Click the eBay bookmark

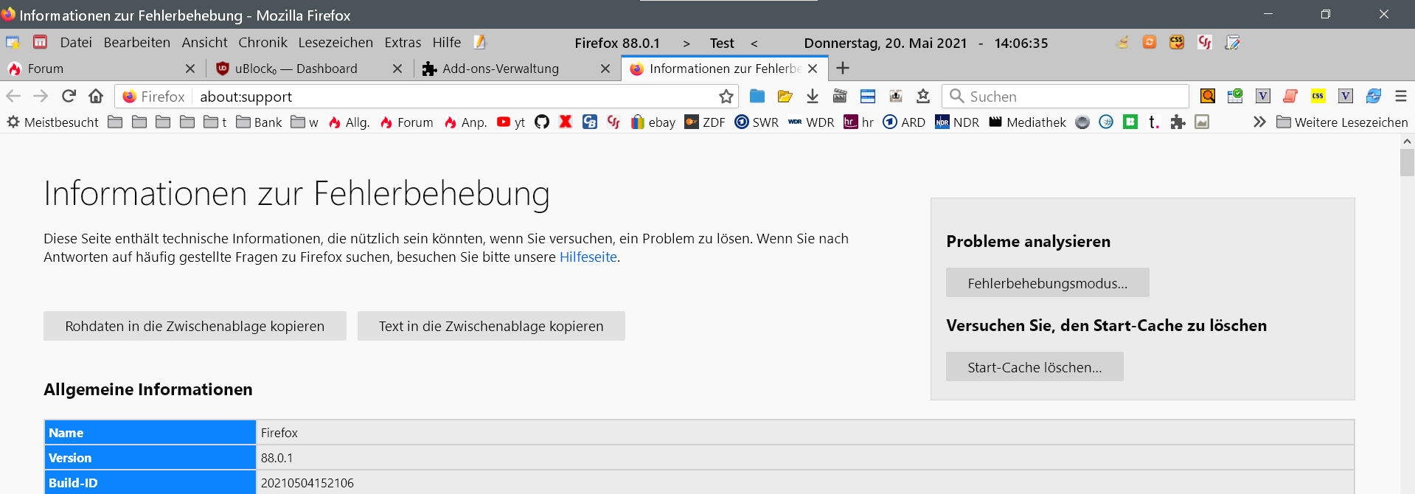coord(653,122)
